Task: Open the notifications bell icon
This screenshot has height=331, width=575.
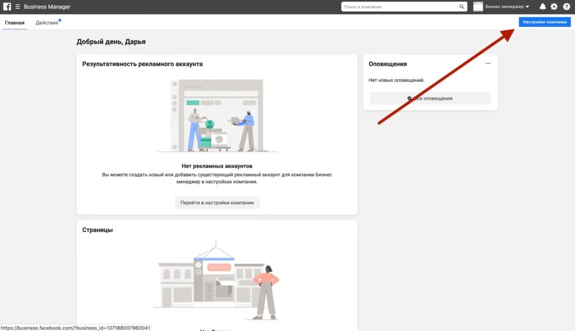Action: 542,7
